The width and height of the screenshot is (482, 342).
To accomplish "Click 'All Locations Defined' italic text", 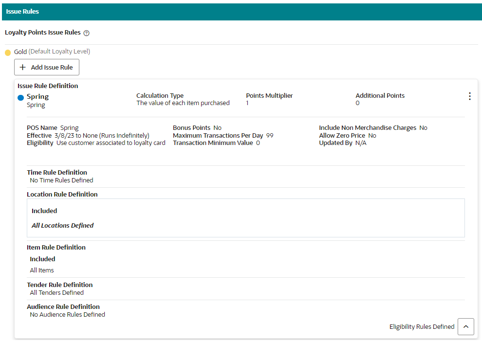I will click(x=62, y=225).
